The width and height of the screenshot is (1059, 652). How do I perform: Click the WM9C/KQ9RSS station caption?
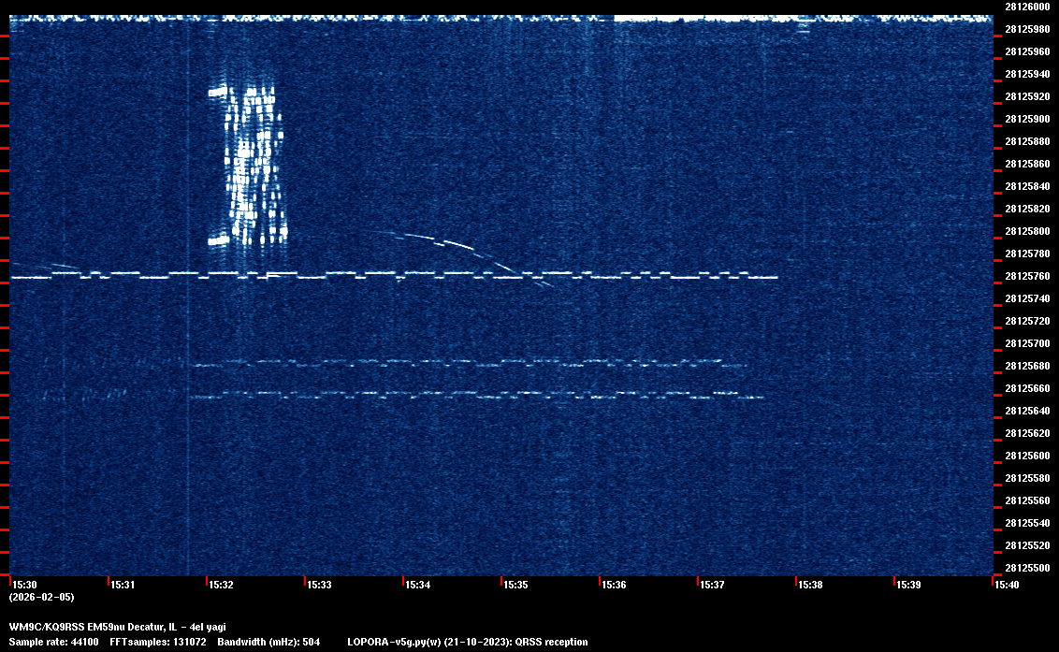point(117,627)
